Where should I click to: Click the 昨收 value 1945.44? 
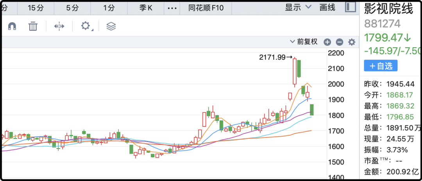pyautogui.click(x=400, y=84)
